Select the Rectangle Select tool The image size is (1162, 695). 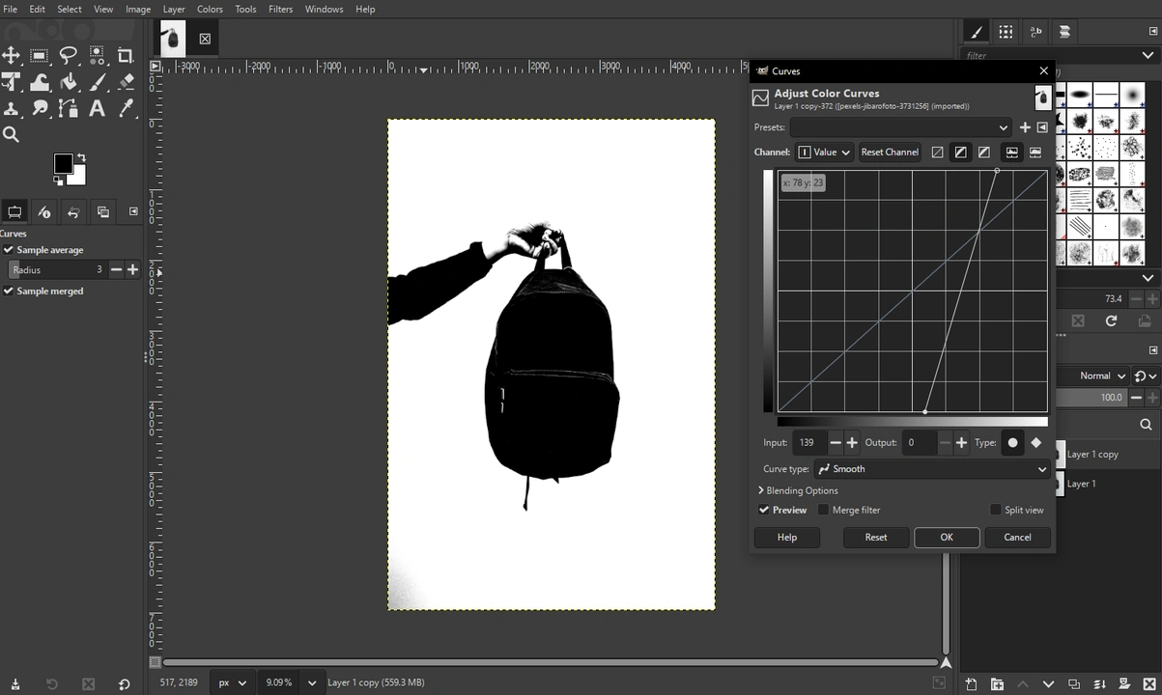tap(40, 55)
